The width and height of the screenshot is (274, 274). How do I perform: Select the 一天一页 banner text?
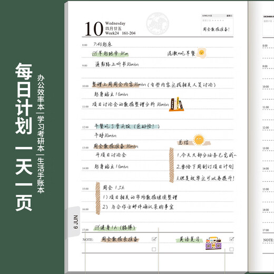click(x=24, y=178)
